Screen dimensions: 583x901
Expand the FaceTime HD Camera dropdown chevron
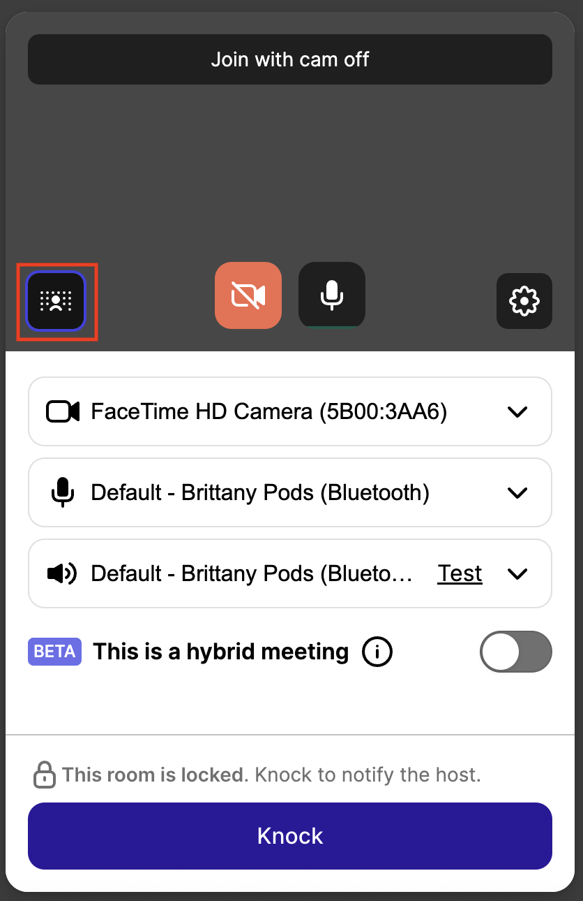point(517,411)
